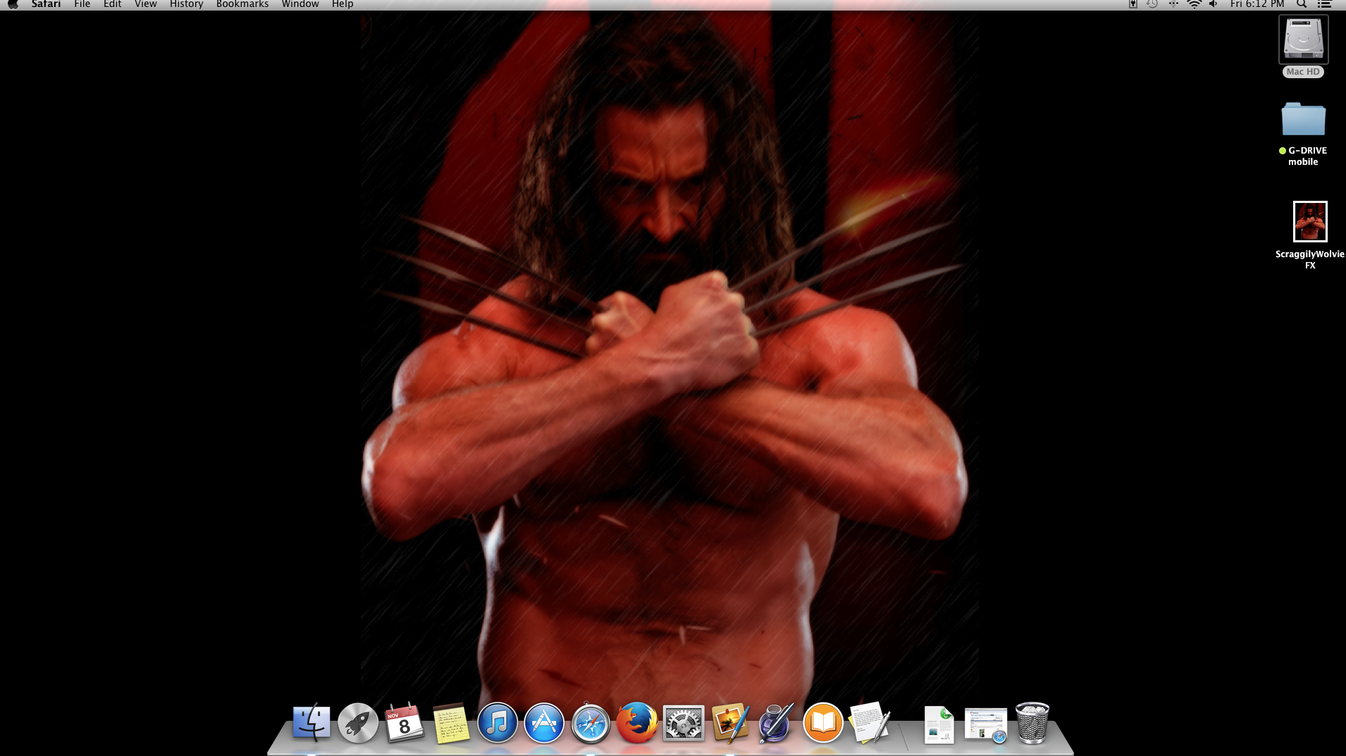The height and width of the screenshot is (756, 1346).
Task: Click the volume speaker icon
Action: click(1214, 4)
